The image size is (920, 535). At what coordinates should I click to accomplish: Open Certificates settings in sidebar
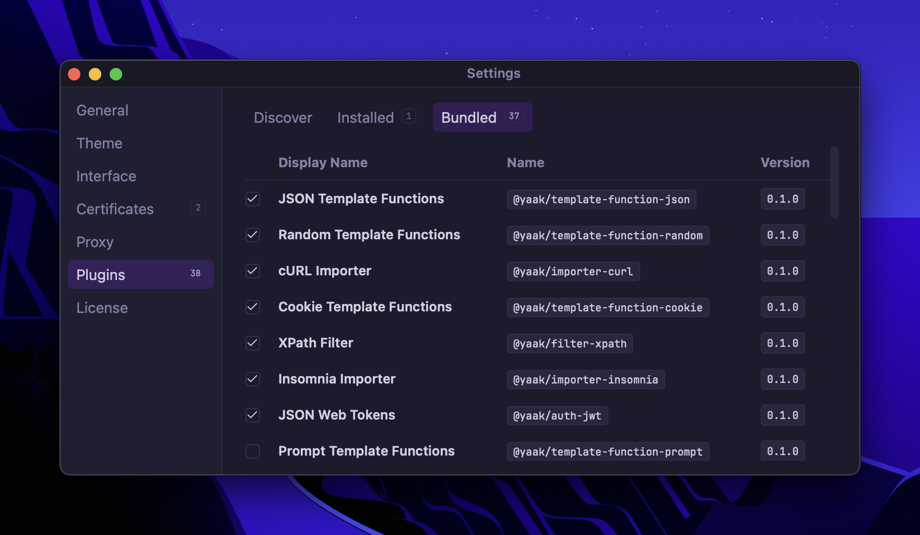click(115, 209)
